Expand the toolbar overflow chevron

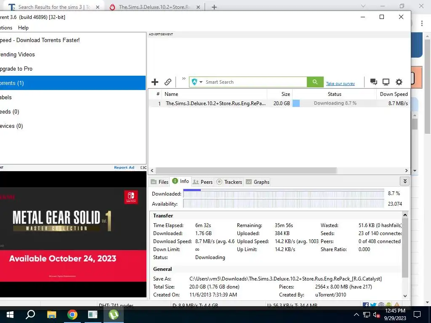(184, 79)
